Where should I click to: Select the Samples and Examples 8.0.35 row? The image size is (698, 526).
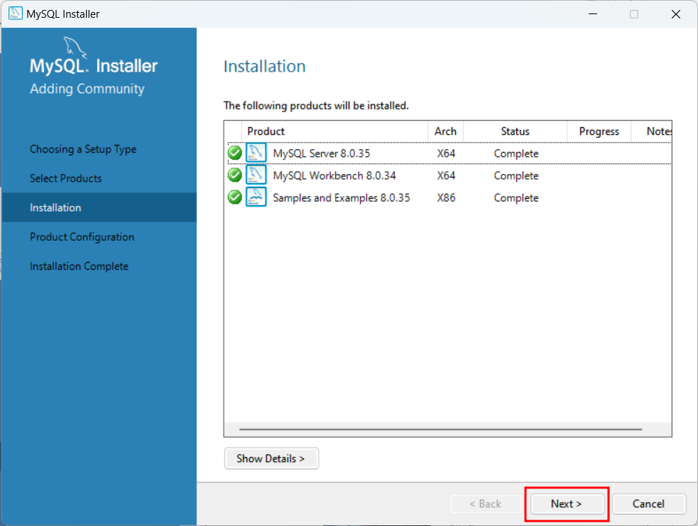[x=449, y=197]
